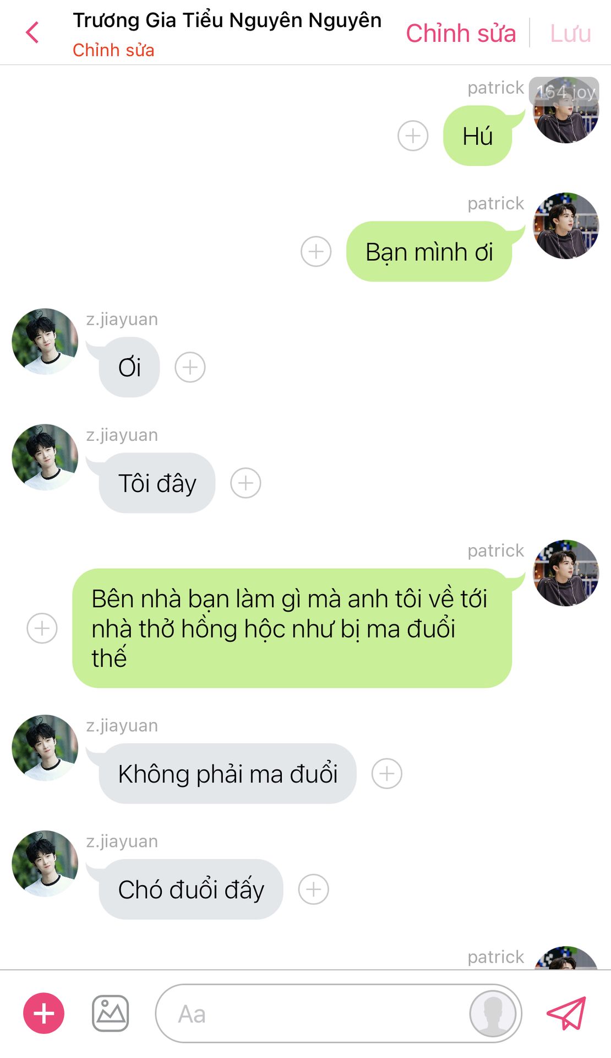Tap plus circle beside "Không phải ma đuổi"

tap(387, 774)
